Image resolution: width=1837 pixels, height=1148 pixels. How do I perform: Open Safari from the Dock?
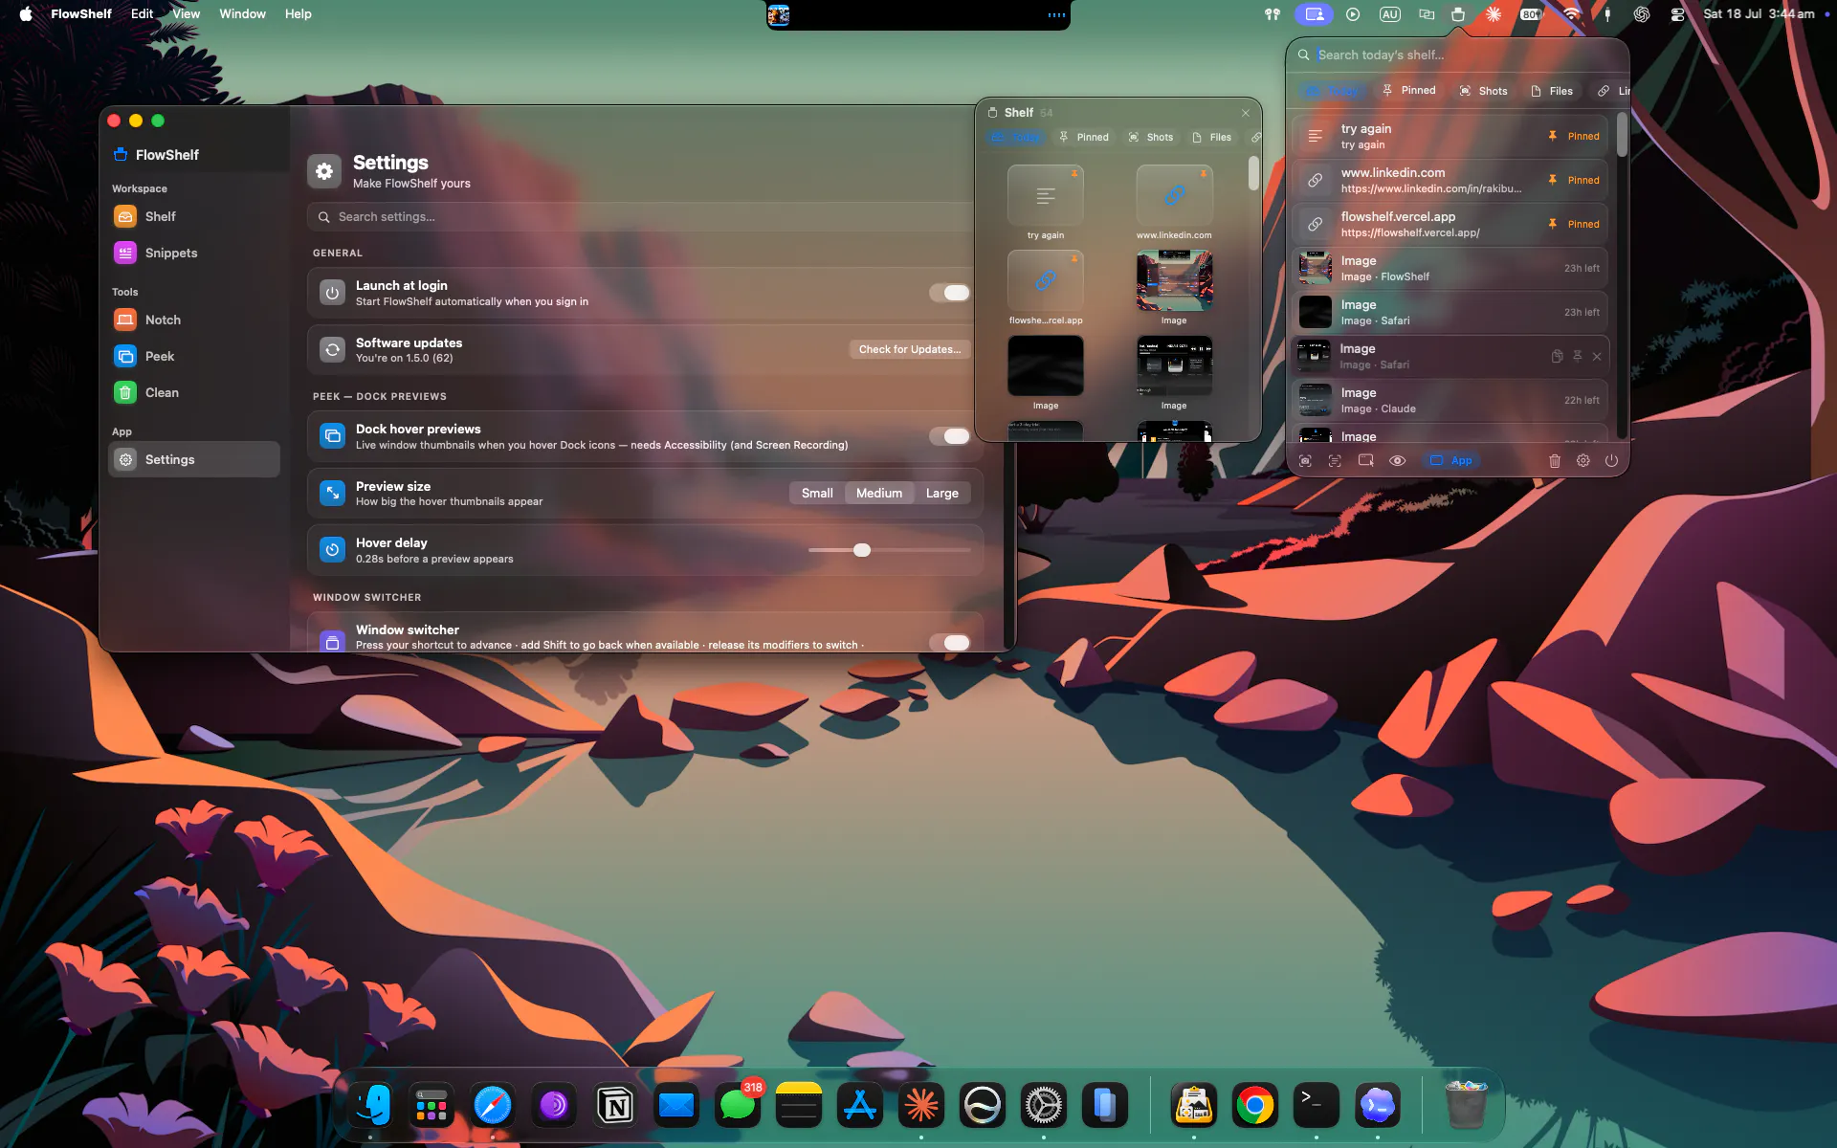pyautogui.click(x=493, y=1106)
